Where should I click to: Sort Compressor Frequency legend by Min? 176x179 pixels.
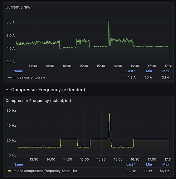point(149,164)
